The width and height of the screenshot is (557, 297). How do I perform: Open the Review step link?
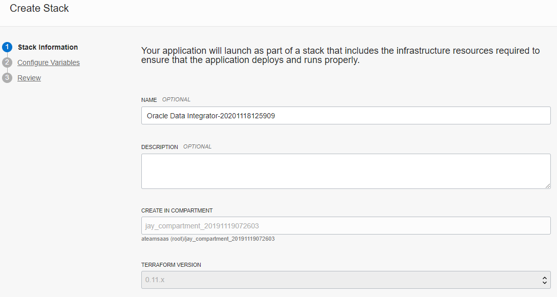tap(29, 78)
